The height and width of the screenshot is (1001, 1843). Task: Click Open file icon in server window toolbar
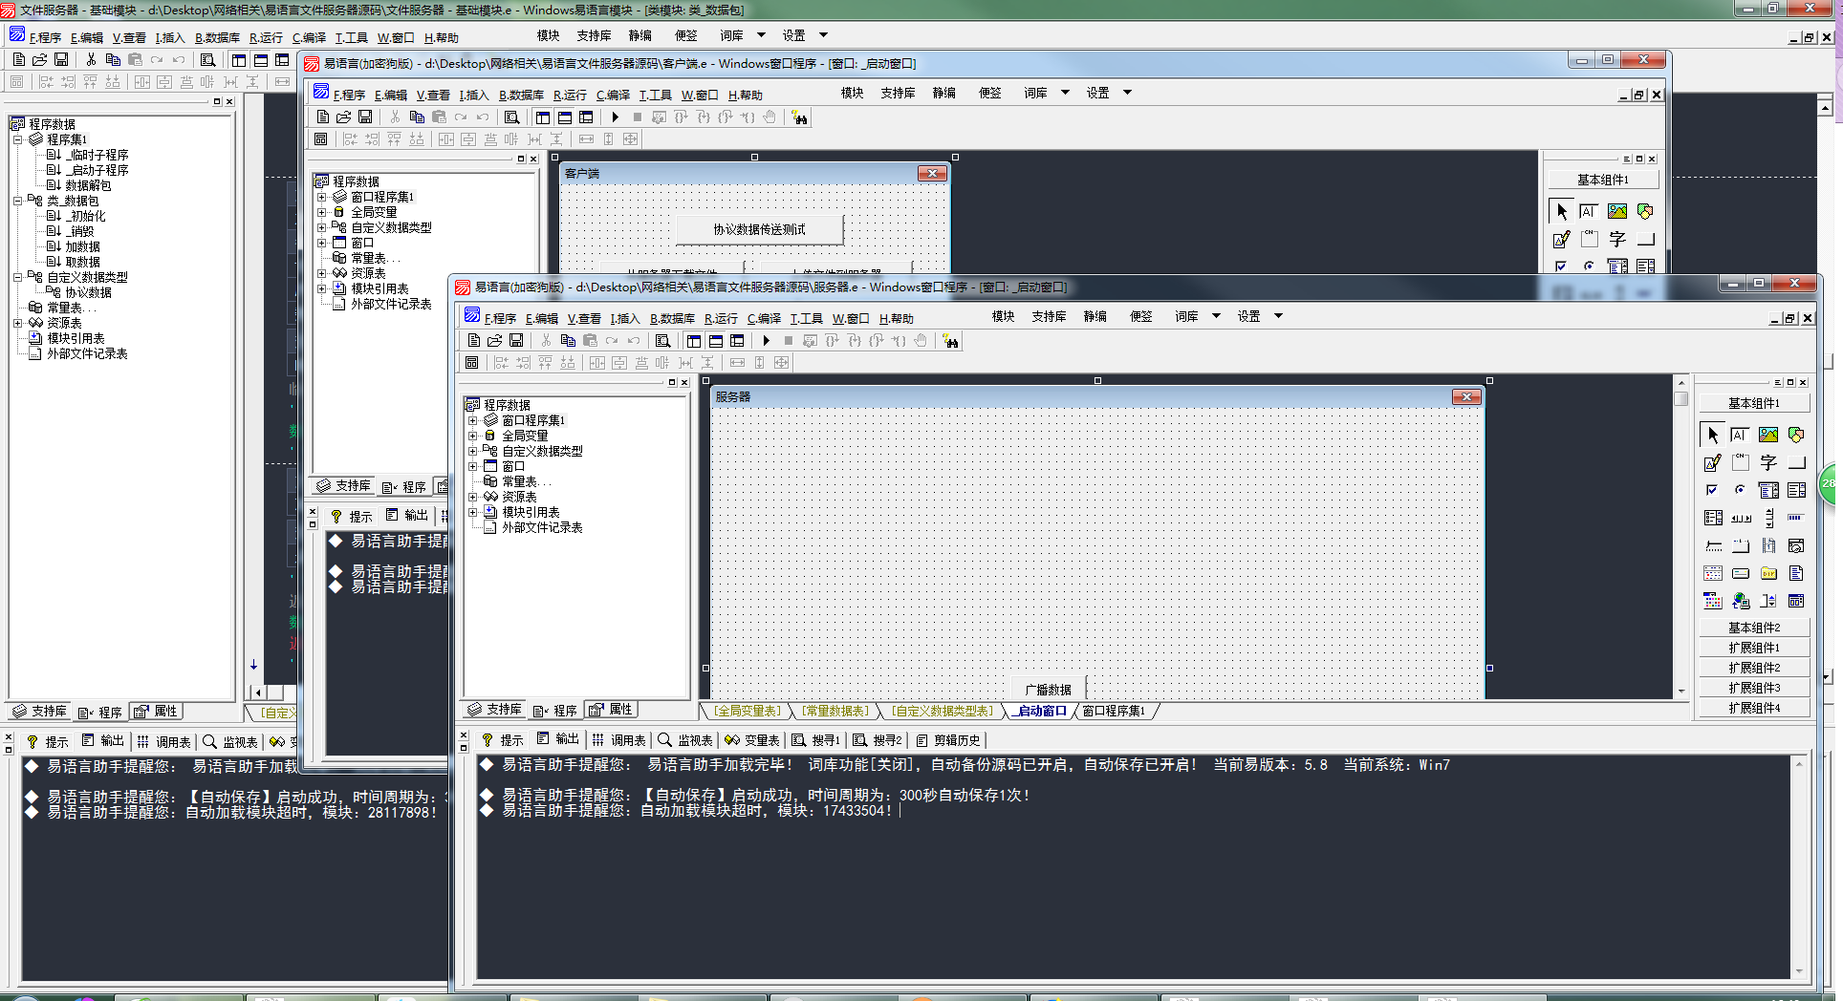point(495,340)
